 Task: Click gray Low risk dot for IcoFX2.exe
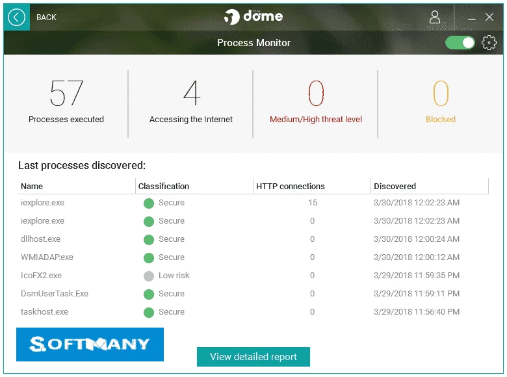pos(149,276)
